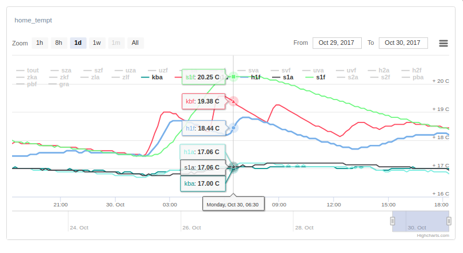Click the To date input
463x253 pixels.
[x=403, y=43]
